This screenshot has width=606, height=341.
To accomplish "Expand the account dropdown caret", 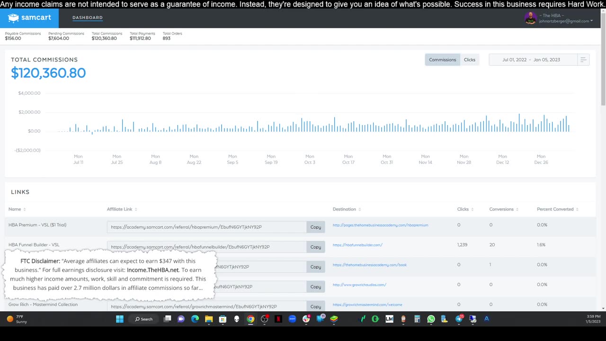I will 591,21.
